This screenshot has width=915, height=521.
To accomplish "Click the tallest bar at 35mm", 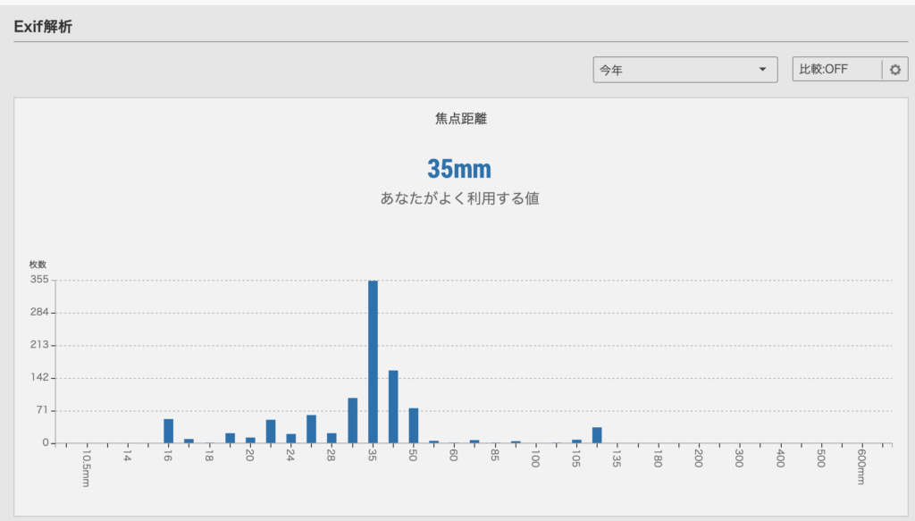I will [373, 362].
